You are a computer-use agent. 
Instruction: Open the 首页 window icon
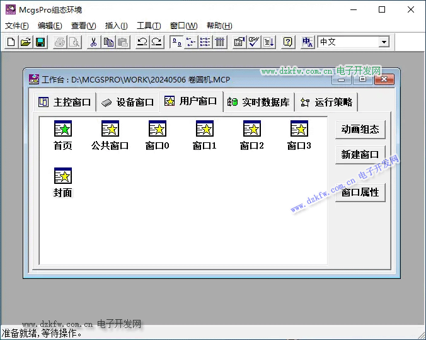(62, 129)
